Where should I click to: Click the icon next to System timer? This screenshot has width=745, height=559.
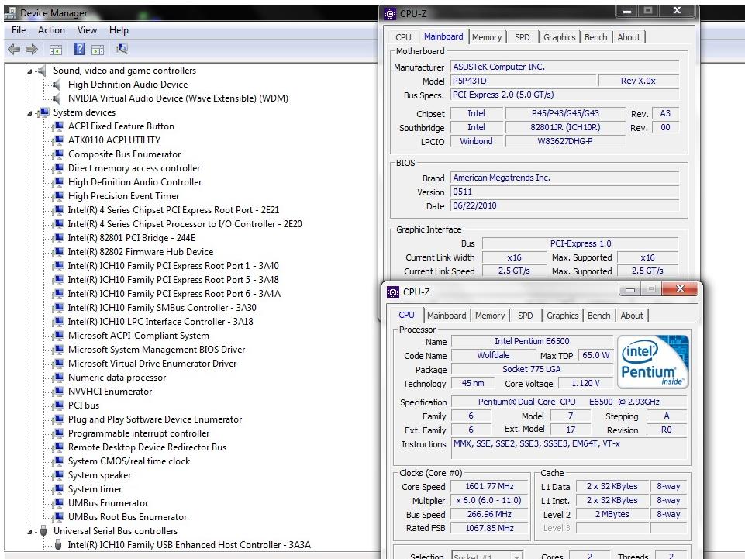coord(59,489)
